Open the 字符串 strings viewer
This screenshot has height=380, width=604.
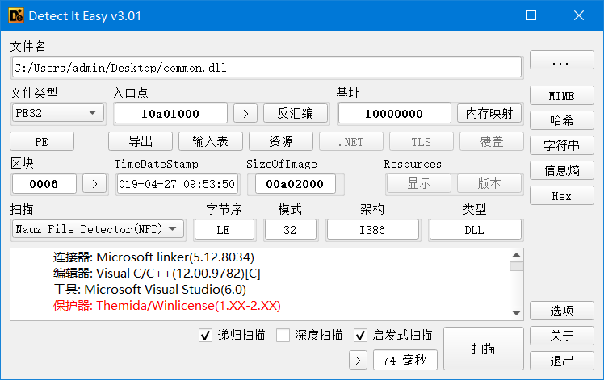tap(562, 145)
